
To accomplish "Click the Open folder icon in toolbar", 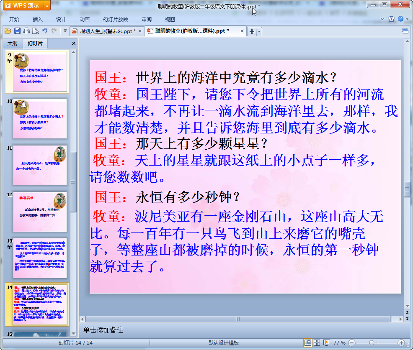I will pos(8,31).
